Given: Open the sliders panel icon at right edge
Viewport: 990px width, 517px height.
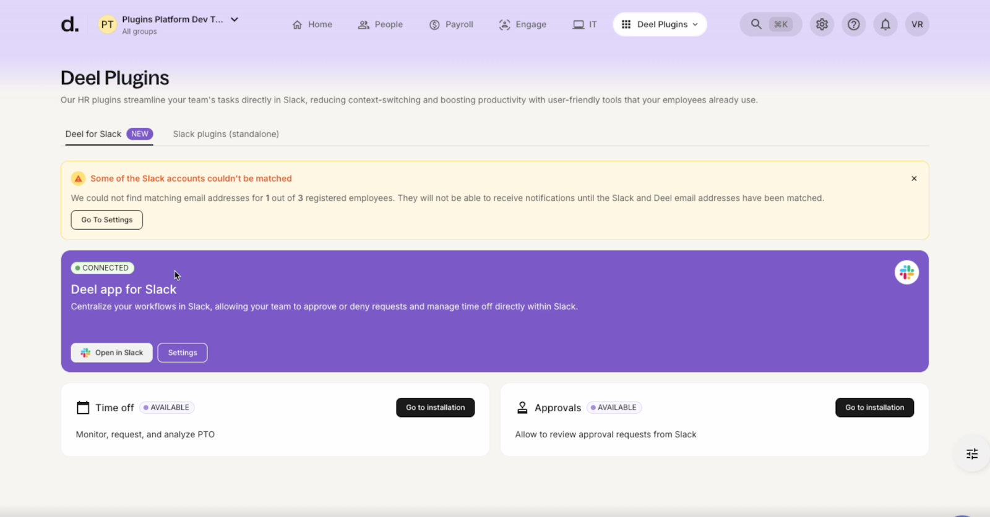Looking at the screenshot, I should click(x=972, y=454).
